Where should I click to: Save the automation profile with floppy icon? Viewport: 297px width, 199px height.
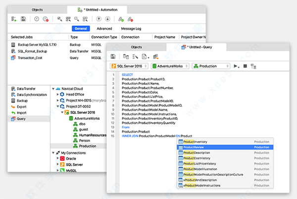click(x=23, y=19)
